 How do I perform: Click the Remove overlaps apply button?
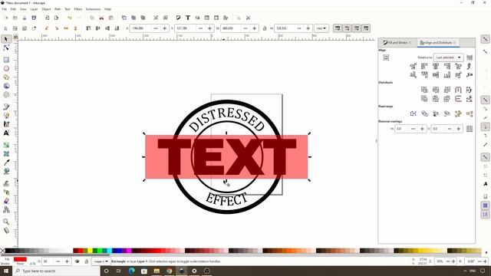pyautogui.click(x=470, y=129)
